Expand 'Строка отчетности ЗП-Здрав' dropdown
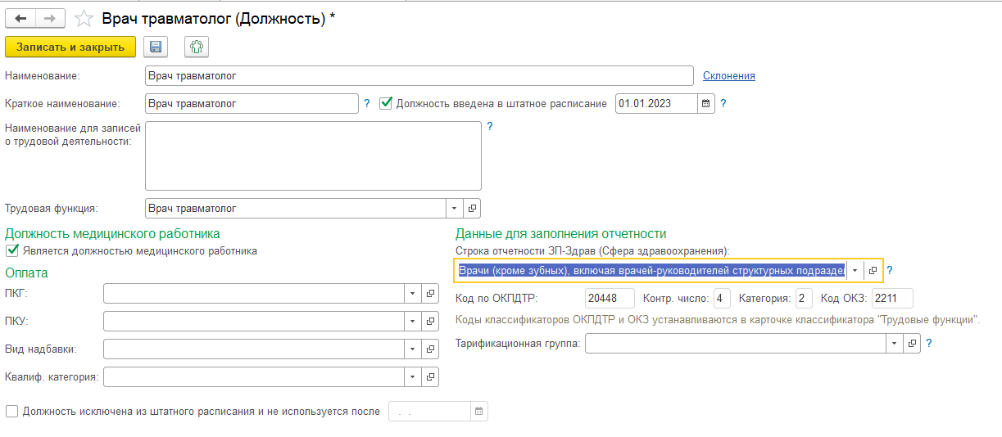Viewport: 1002px width, 437px height. click(x=855, y=270)
